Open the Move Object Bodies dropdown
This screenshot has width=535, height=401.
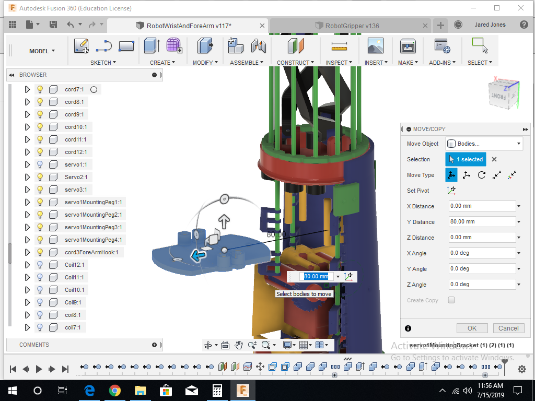[484, 144]
